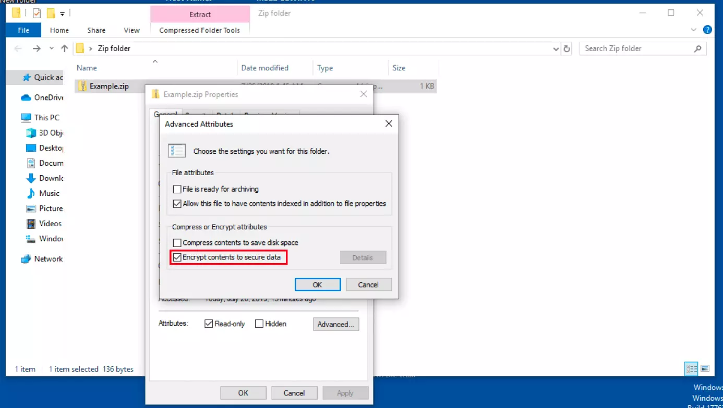Screen dimensions: 723x408
Task: Click the search magnifier icon
Action: coord(698,48)
